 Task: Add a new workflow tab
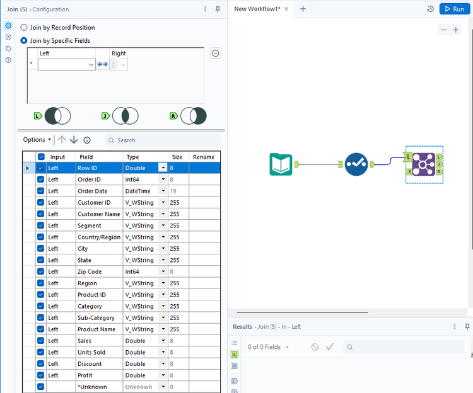tap(303, 9)
